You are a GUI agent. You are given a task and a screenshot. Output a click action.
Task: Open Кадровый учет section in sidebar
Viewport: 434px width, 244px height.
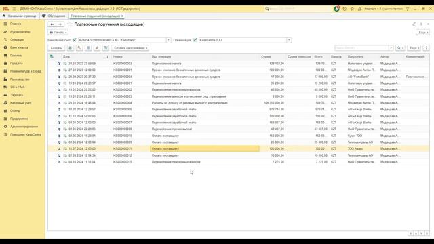pos(20,102)
